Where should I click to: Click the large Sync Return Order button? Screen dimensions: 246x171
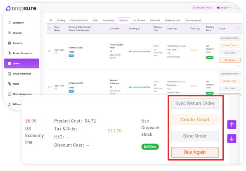195,103
